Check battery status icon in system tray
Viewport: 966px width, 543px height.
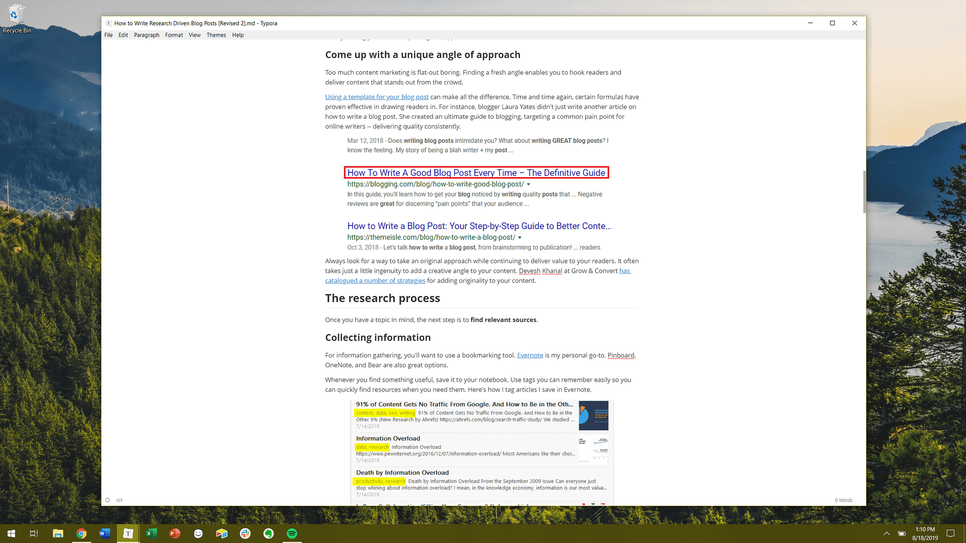(901, 533)
